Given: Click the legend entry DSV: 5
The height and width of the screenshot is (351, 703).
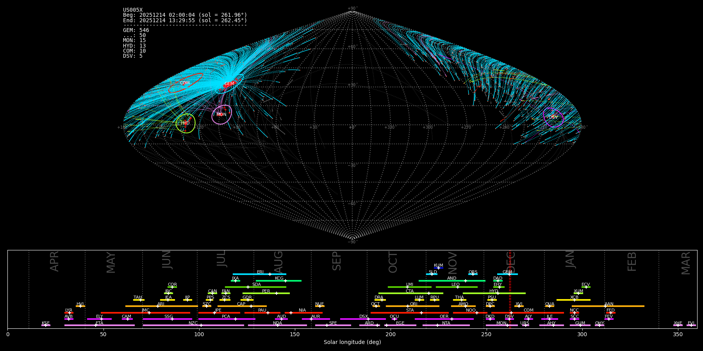Looking at the screenshot, I should point(133,56).
